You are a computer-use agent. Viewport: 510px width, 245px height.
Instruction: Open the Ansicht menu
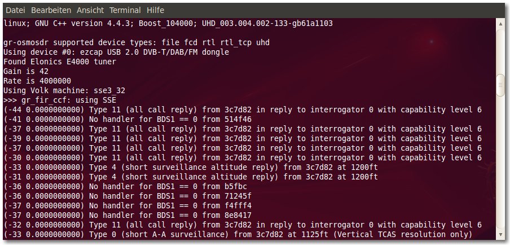90,10
